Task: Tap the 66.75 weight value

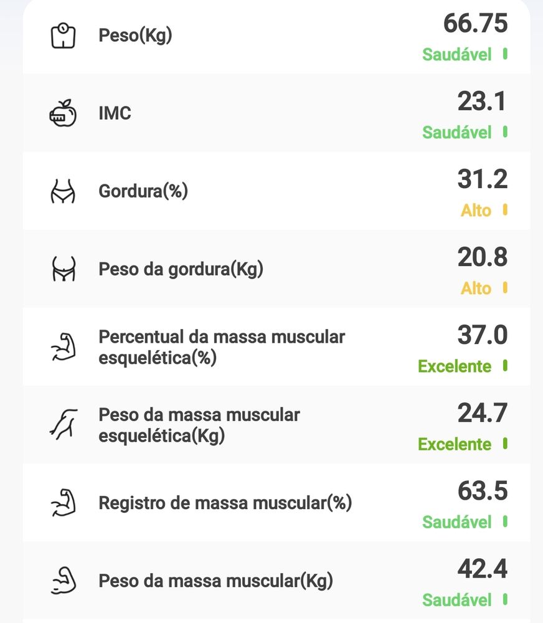Action: tap(475, 24)
